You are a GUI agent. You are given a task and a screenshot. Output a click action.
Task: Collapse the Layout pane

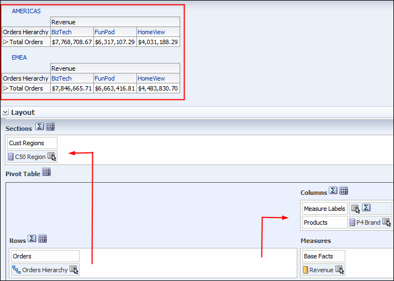click(x=6, y=112)
